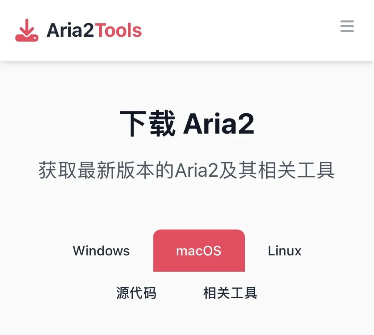The image size is (374, 335).
Task: Click "Aria2" in the main heading
Action: point(219,124)
